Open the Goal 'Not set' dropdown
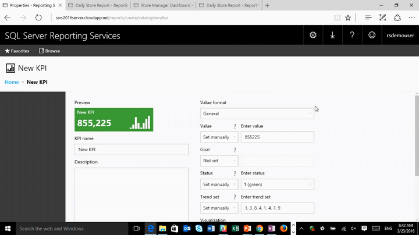Viewport: 419px width, 235px height. (219, 161)
